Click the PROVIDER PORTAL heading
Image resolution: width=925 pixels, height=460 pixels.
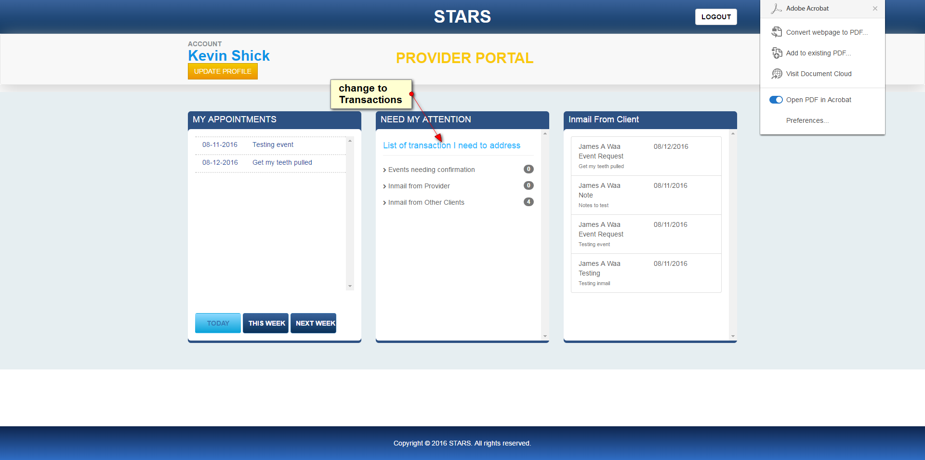[x=464, y=58]
